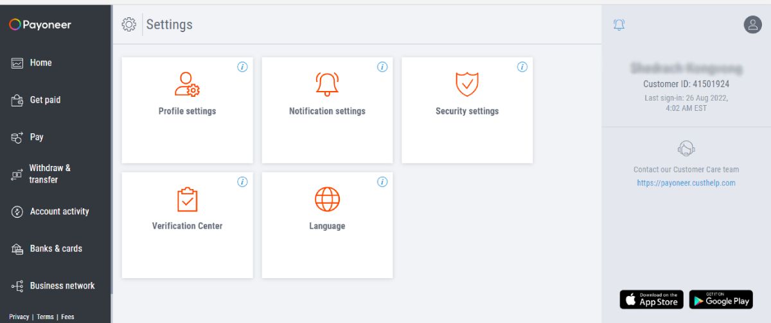
Task: Select Withdraw & transfer in sidebar
Action: pos(49,174)
